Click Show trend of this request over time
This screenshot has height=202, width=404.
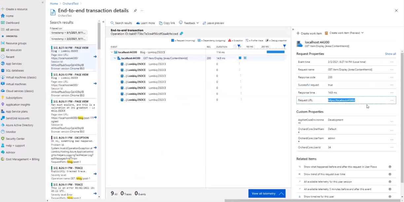[x=324, y=174]
